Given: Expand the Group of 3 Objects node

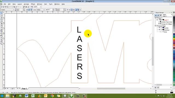Looking at the screenshot, I should (159, 24).
